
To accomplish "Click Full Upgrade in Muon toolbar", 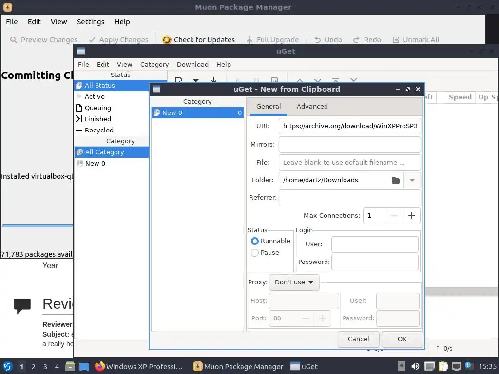I will point(272,40).
